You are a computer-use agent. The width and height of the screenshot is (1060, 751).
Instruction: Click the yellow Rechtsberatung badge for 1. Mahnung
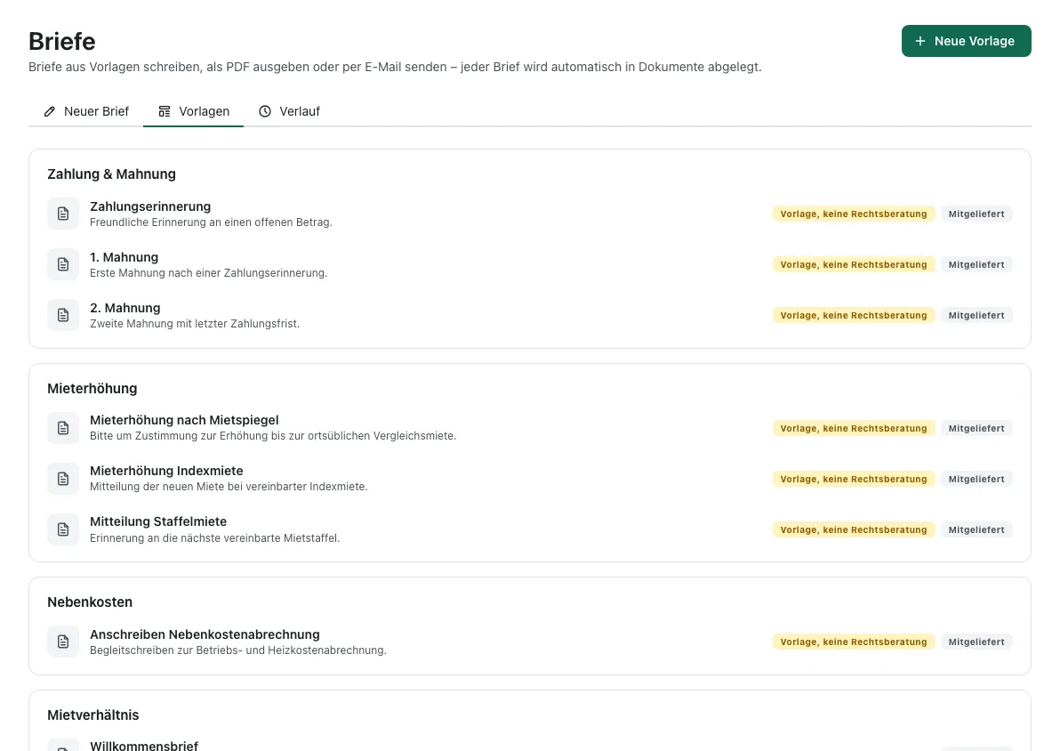[x=854, y=264]
